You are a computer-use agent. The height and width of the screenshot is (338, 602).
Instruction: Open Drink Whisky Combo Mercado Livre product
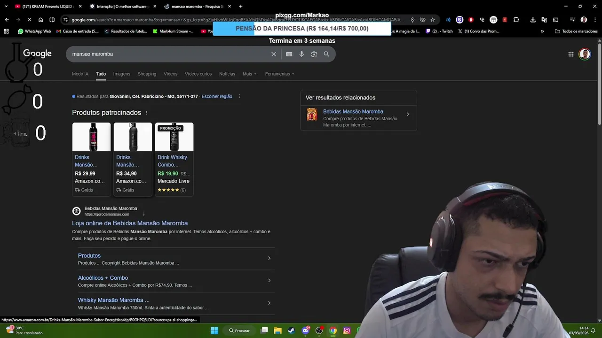click(174, 159)
